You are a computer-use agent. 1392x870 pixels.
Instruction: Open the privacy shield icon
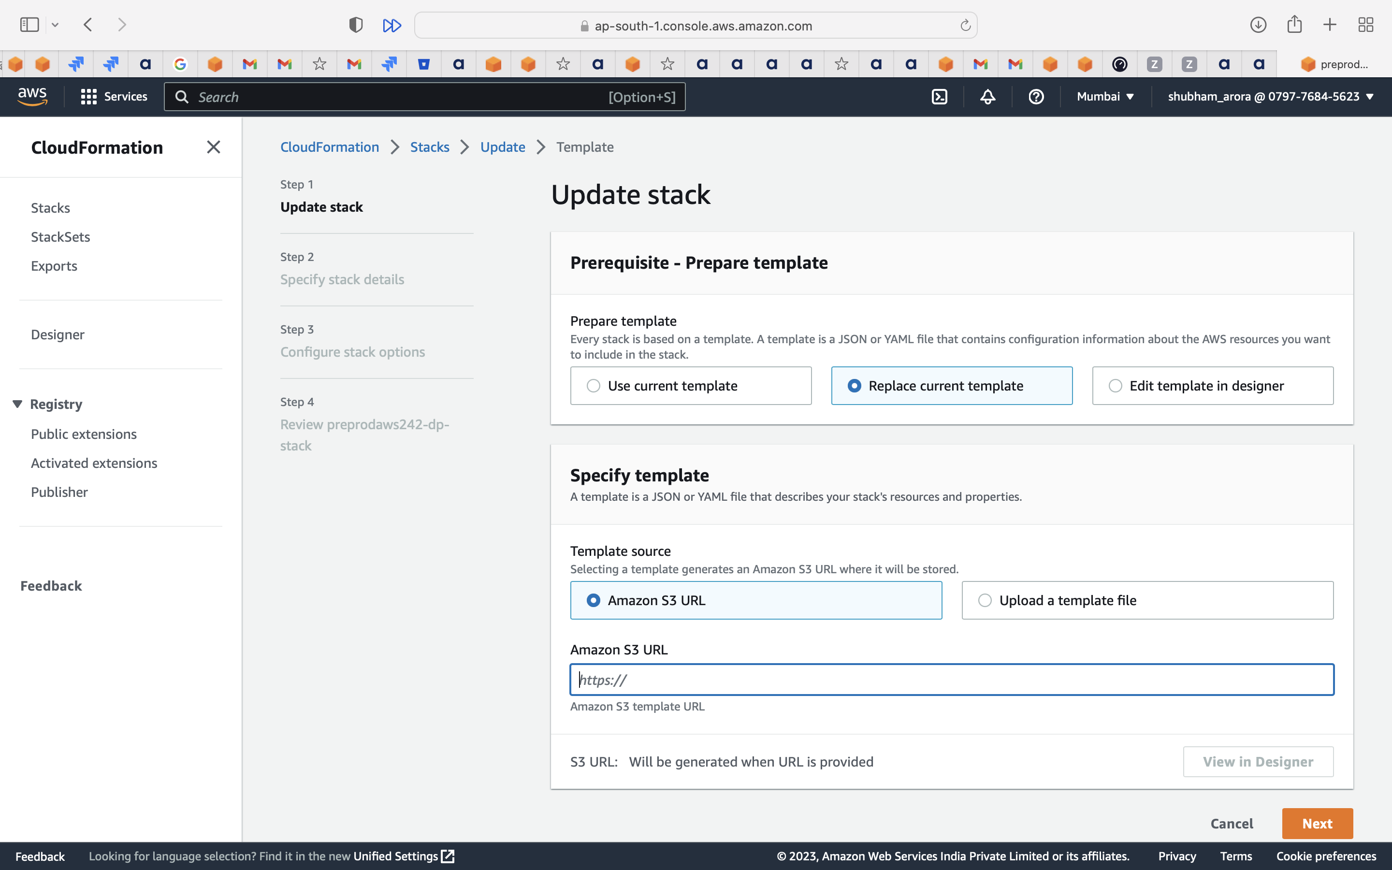356,25
